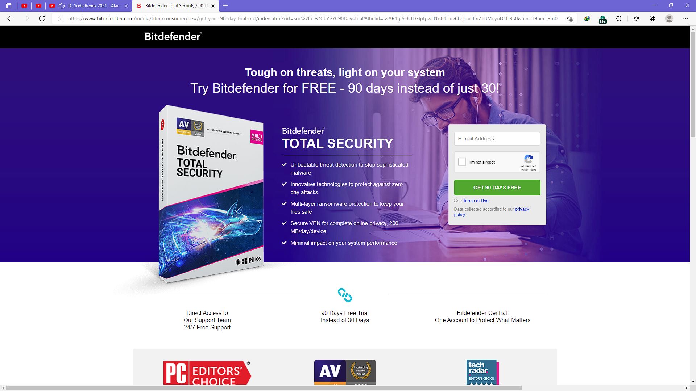Click the Bitdefender logo in header
The height and width of the screenshot is (391, 696).
[173, 37]
